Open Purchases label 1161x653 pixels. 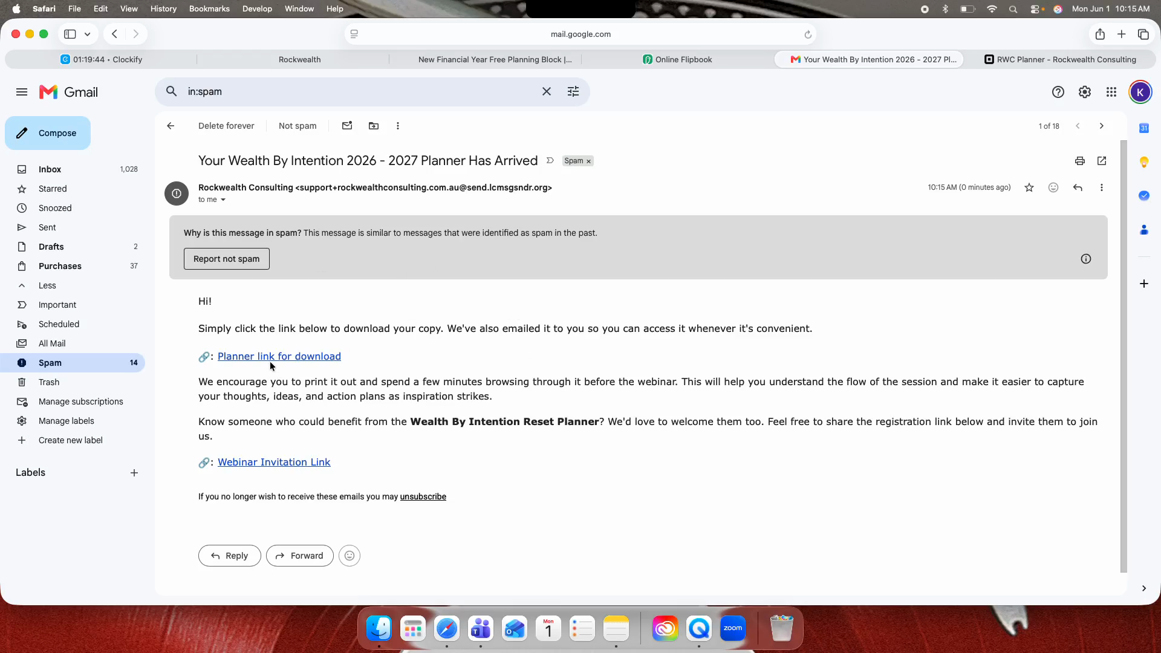pyautogui.click(x=73, y=266)
